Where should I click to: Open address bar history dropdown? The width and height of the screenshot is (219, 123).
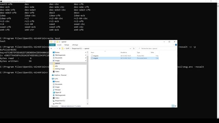click(130, 49)
